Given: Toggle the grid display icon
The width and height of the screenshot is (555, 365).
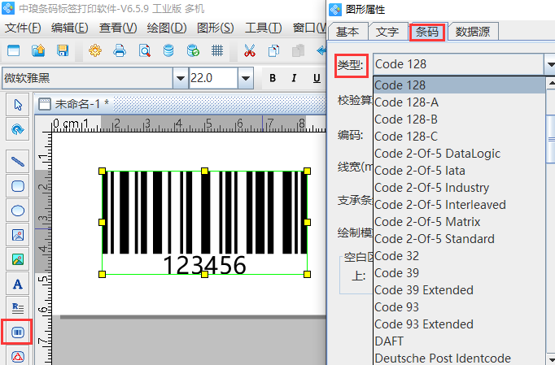Looking at the screenshot, I should [x=217, y=50].
